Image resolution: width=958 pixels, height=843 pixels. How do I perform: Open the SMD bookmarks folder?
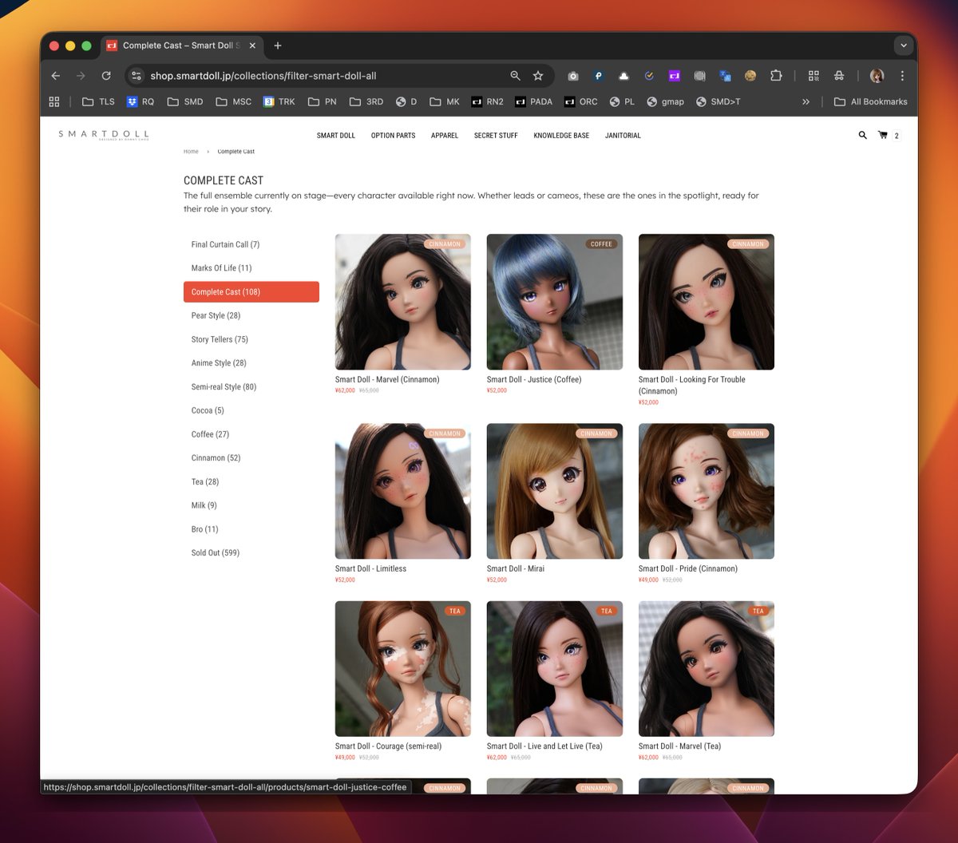pyautogui.click(x=185, y=101)
